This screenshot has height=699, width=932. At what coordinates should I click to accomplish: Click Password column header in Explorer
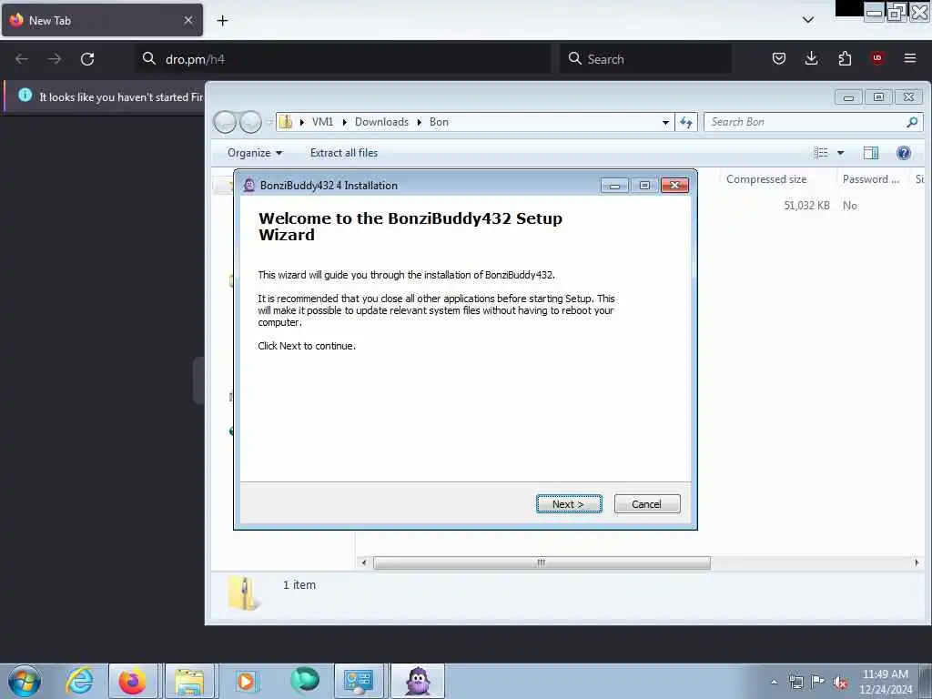pyautogui.click(x=871, y=179)
